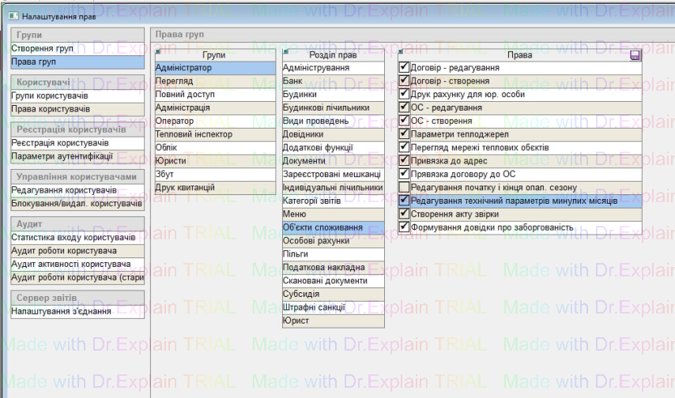Toggle the Параметри теплоджерел checkbox
Viewport: 675px width, 398px height.
pos(404,134)
